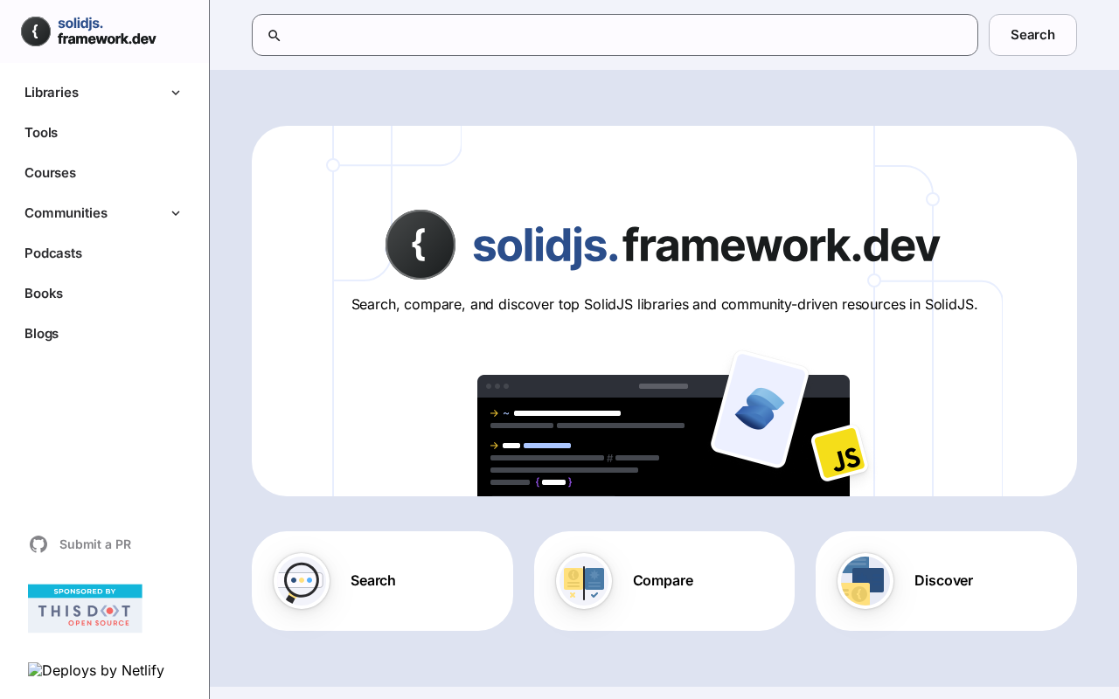Click the Sponsored by This Dot banner
This screenshot has width=1119, height=699.
(85, 608)
